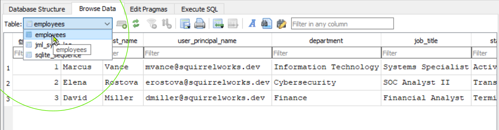Image resolution: width=499 pixels, height=130 pixels.
Task: Sort by the user_principal_name column header
Action: pos(207,41)
